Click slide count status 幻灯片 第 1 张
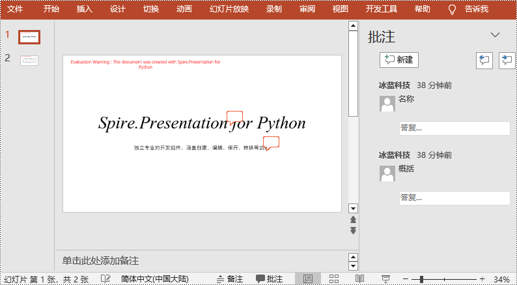Viewport: 517px width, 285px height. [x=46, y=279]
